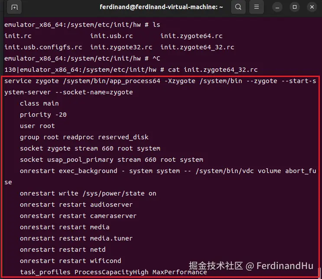
Task: Click the 'priority -20' line
Action: pyautogui.click(x=43, y=115)
